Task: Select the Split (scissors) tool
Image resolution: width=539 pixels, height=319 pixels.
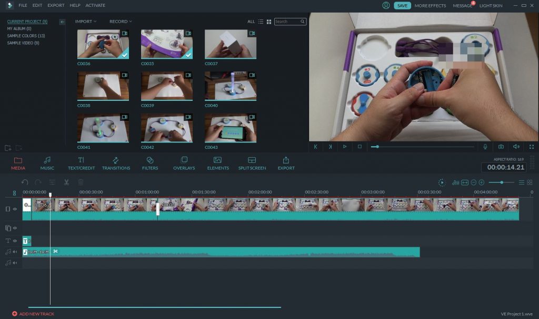Action: click(x=67, y=182)
